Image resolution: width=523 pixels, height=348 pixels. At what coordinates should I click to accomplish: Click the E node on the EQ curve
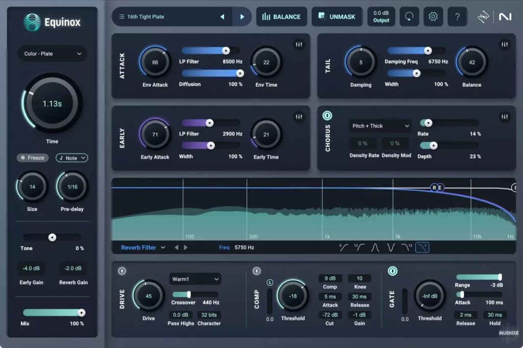440,188
